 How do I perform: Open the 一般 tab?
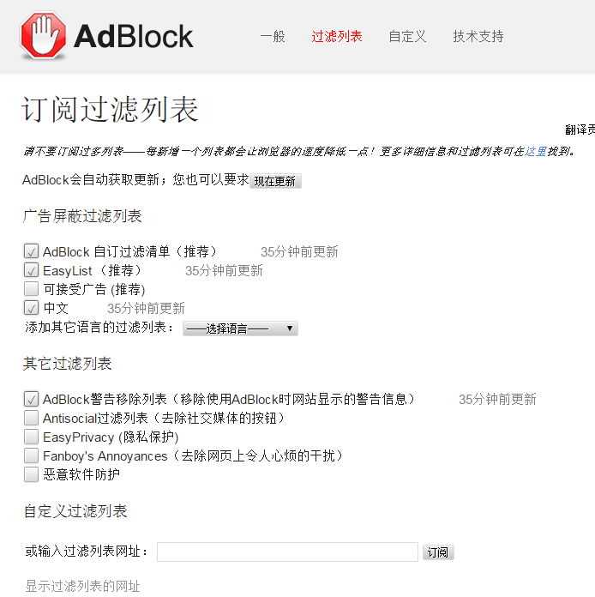coord(273,37)
